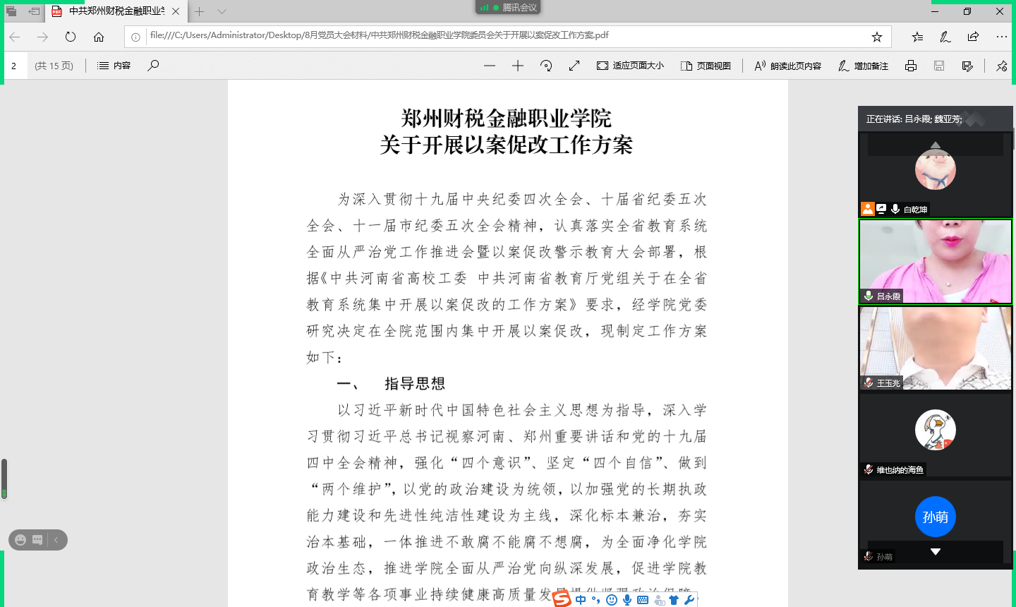Screen dimensions: 1016x607
Task: Click the volume level indicator on left edge
Action: point(4,479)
